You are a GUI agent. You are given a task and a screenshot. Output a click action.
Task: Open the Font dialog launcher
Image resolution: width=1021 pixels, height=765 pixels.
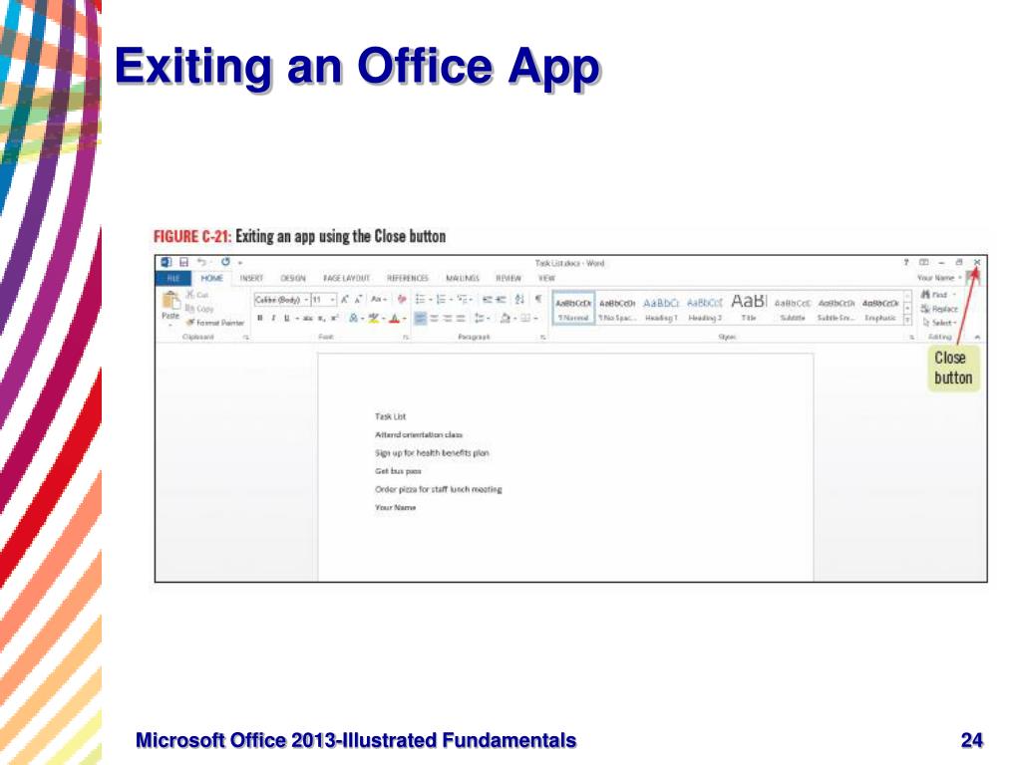coord(406,337)
